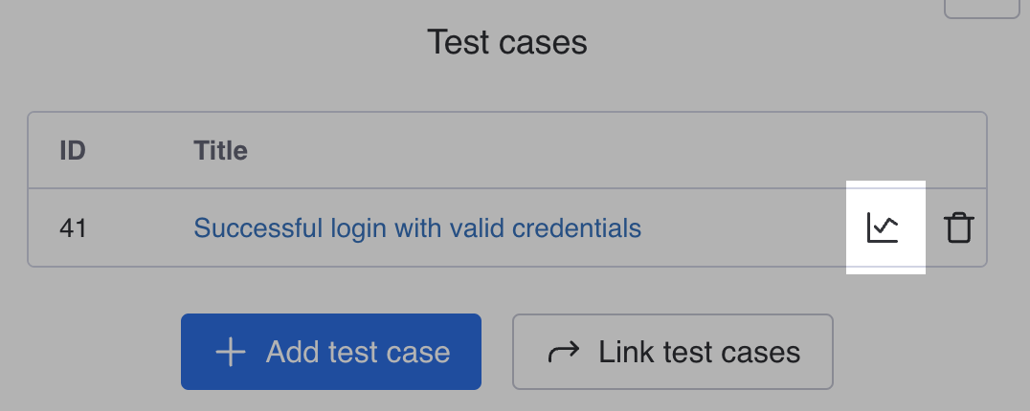Click the partially visible button in top-right corner
Screen dimensions: 1030x411
pyautogui.click(x=982, y=9)
